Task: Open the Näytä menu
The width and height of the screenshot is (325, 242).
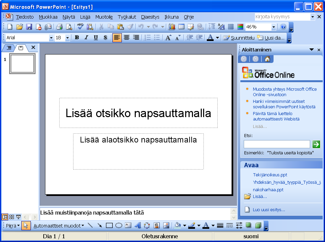Action: (69, 17)
